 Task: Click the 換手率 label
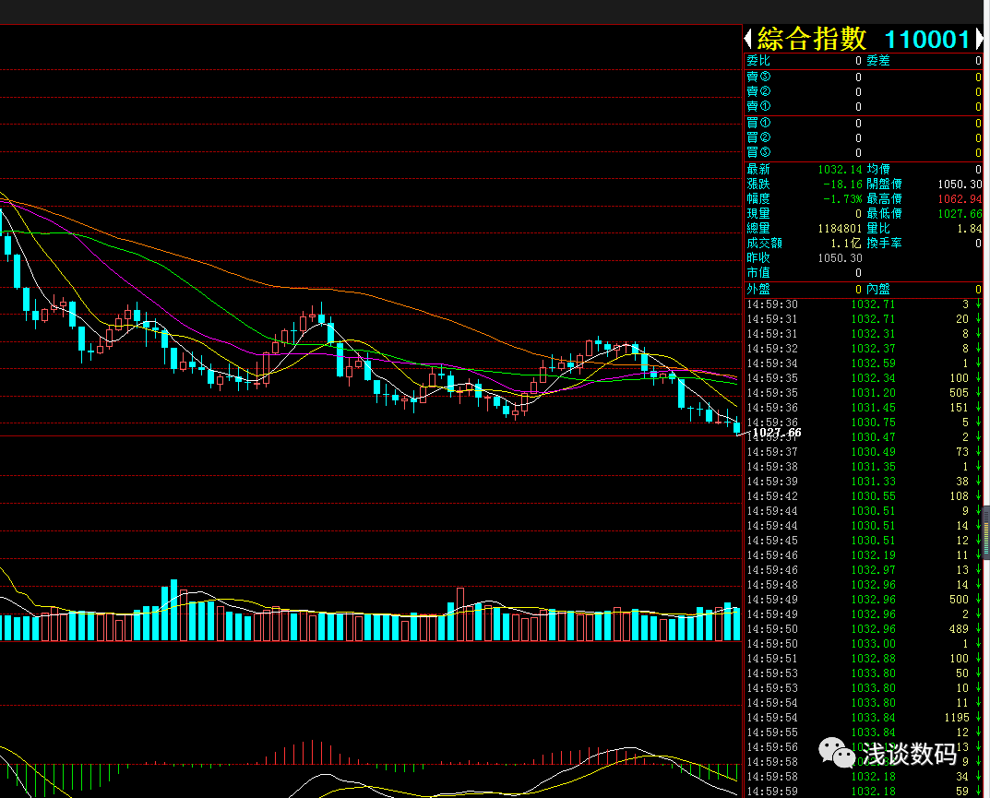884,243
